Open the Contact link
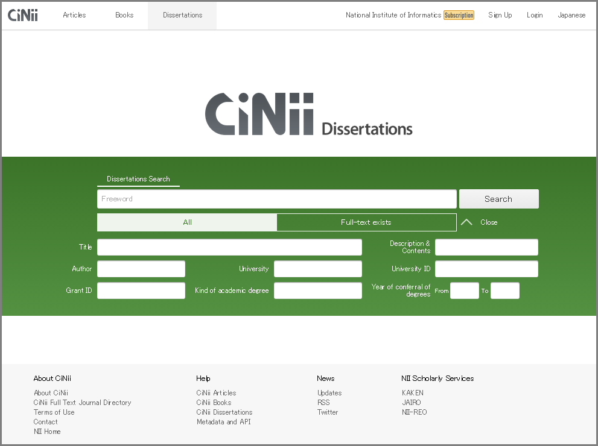Image resolution: width=598 pixels, height=446 pixels. [45, 422]
